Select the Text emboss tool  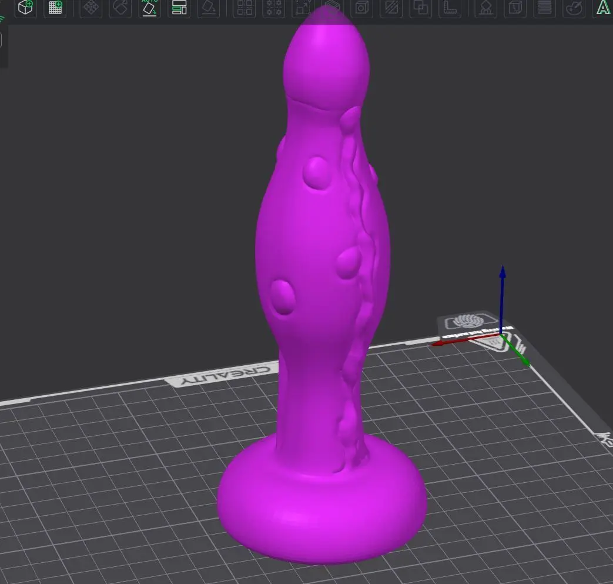click(x=603, y=8)
